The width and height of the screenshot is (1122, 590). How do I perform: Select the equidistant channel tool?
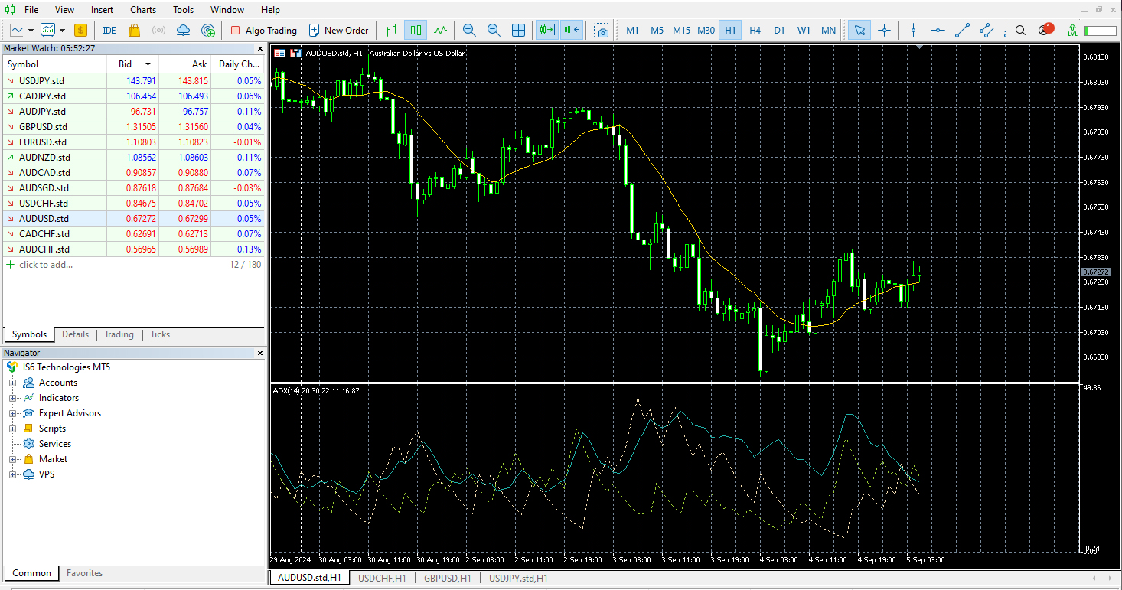point(987,31)
